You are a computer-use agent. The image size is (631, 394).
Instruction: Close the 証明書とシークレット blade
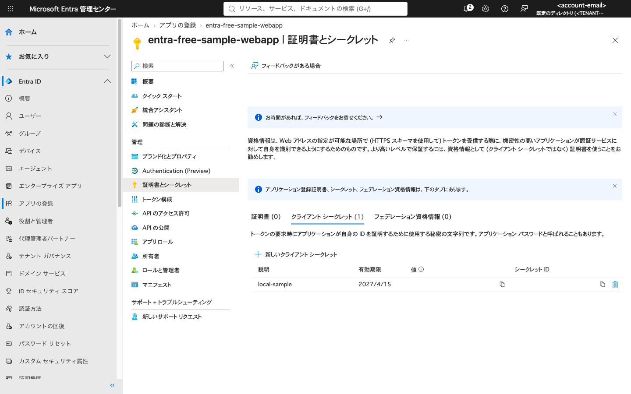click(x=615, y=40)
